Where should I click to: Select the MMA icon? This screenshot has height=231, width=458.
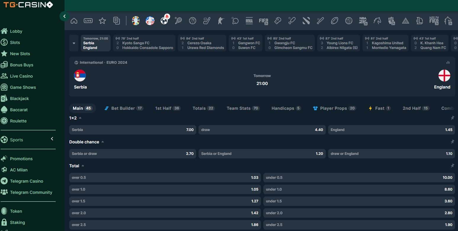click(x=249, y=21)
